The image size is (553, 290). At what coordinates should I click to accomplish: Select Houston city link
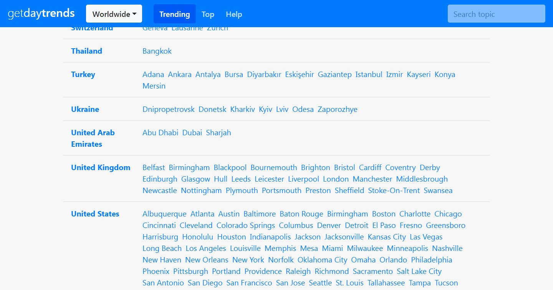[232, 237]
